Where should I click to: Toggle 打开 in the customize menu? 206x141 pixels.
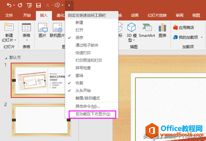(x=92, y=30)
